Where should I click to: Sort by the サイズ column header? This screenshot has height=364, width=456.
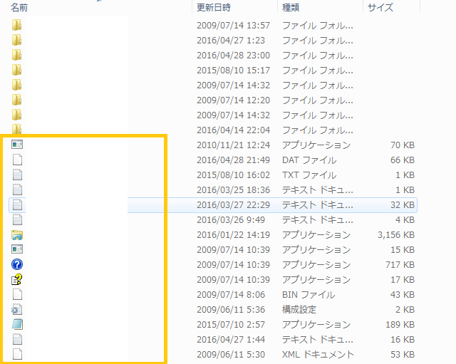click(380, 7)
